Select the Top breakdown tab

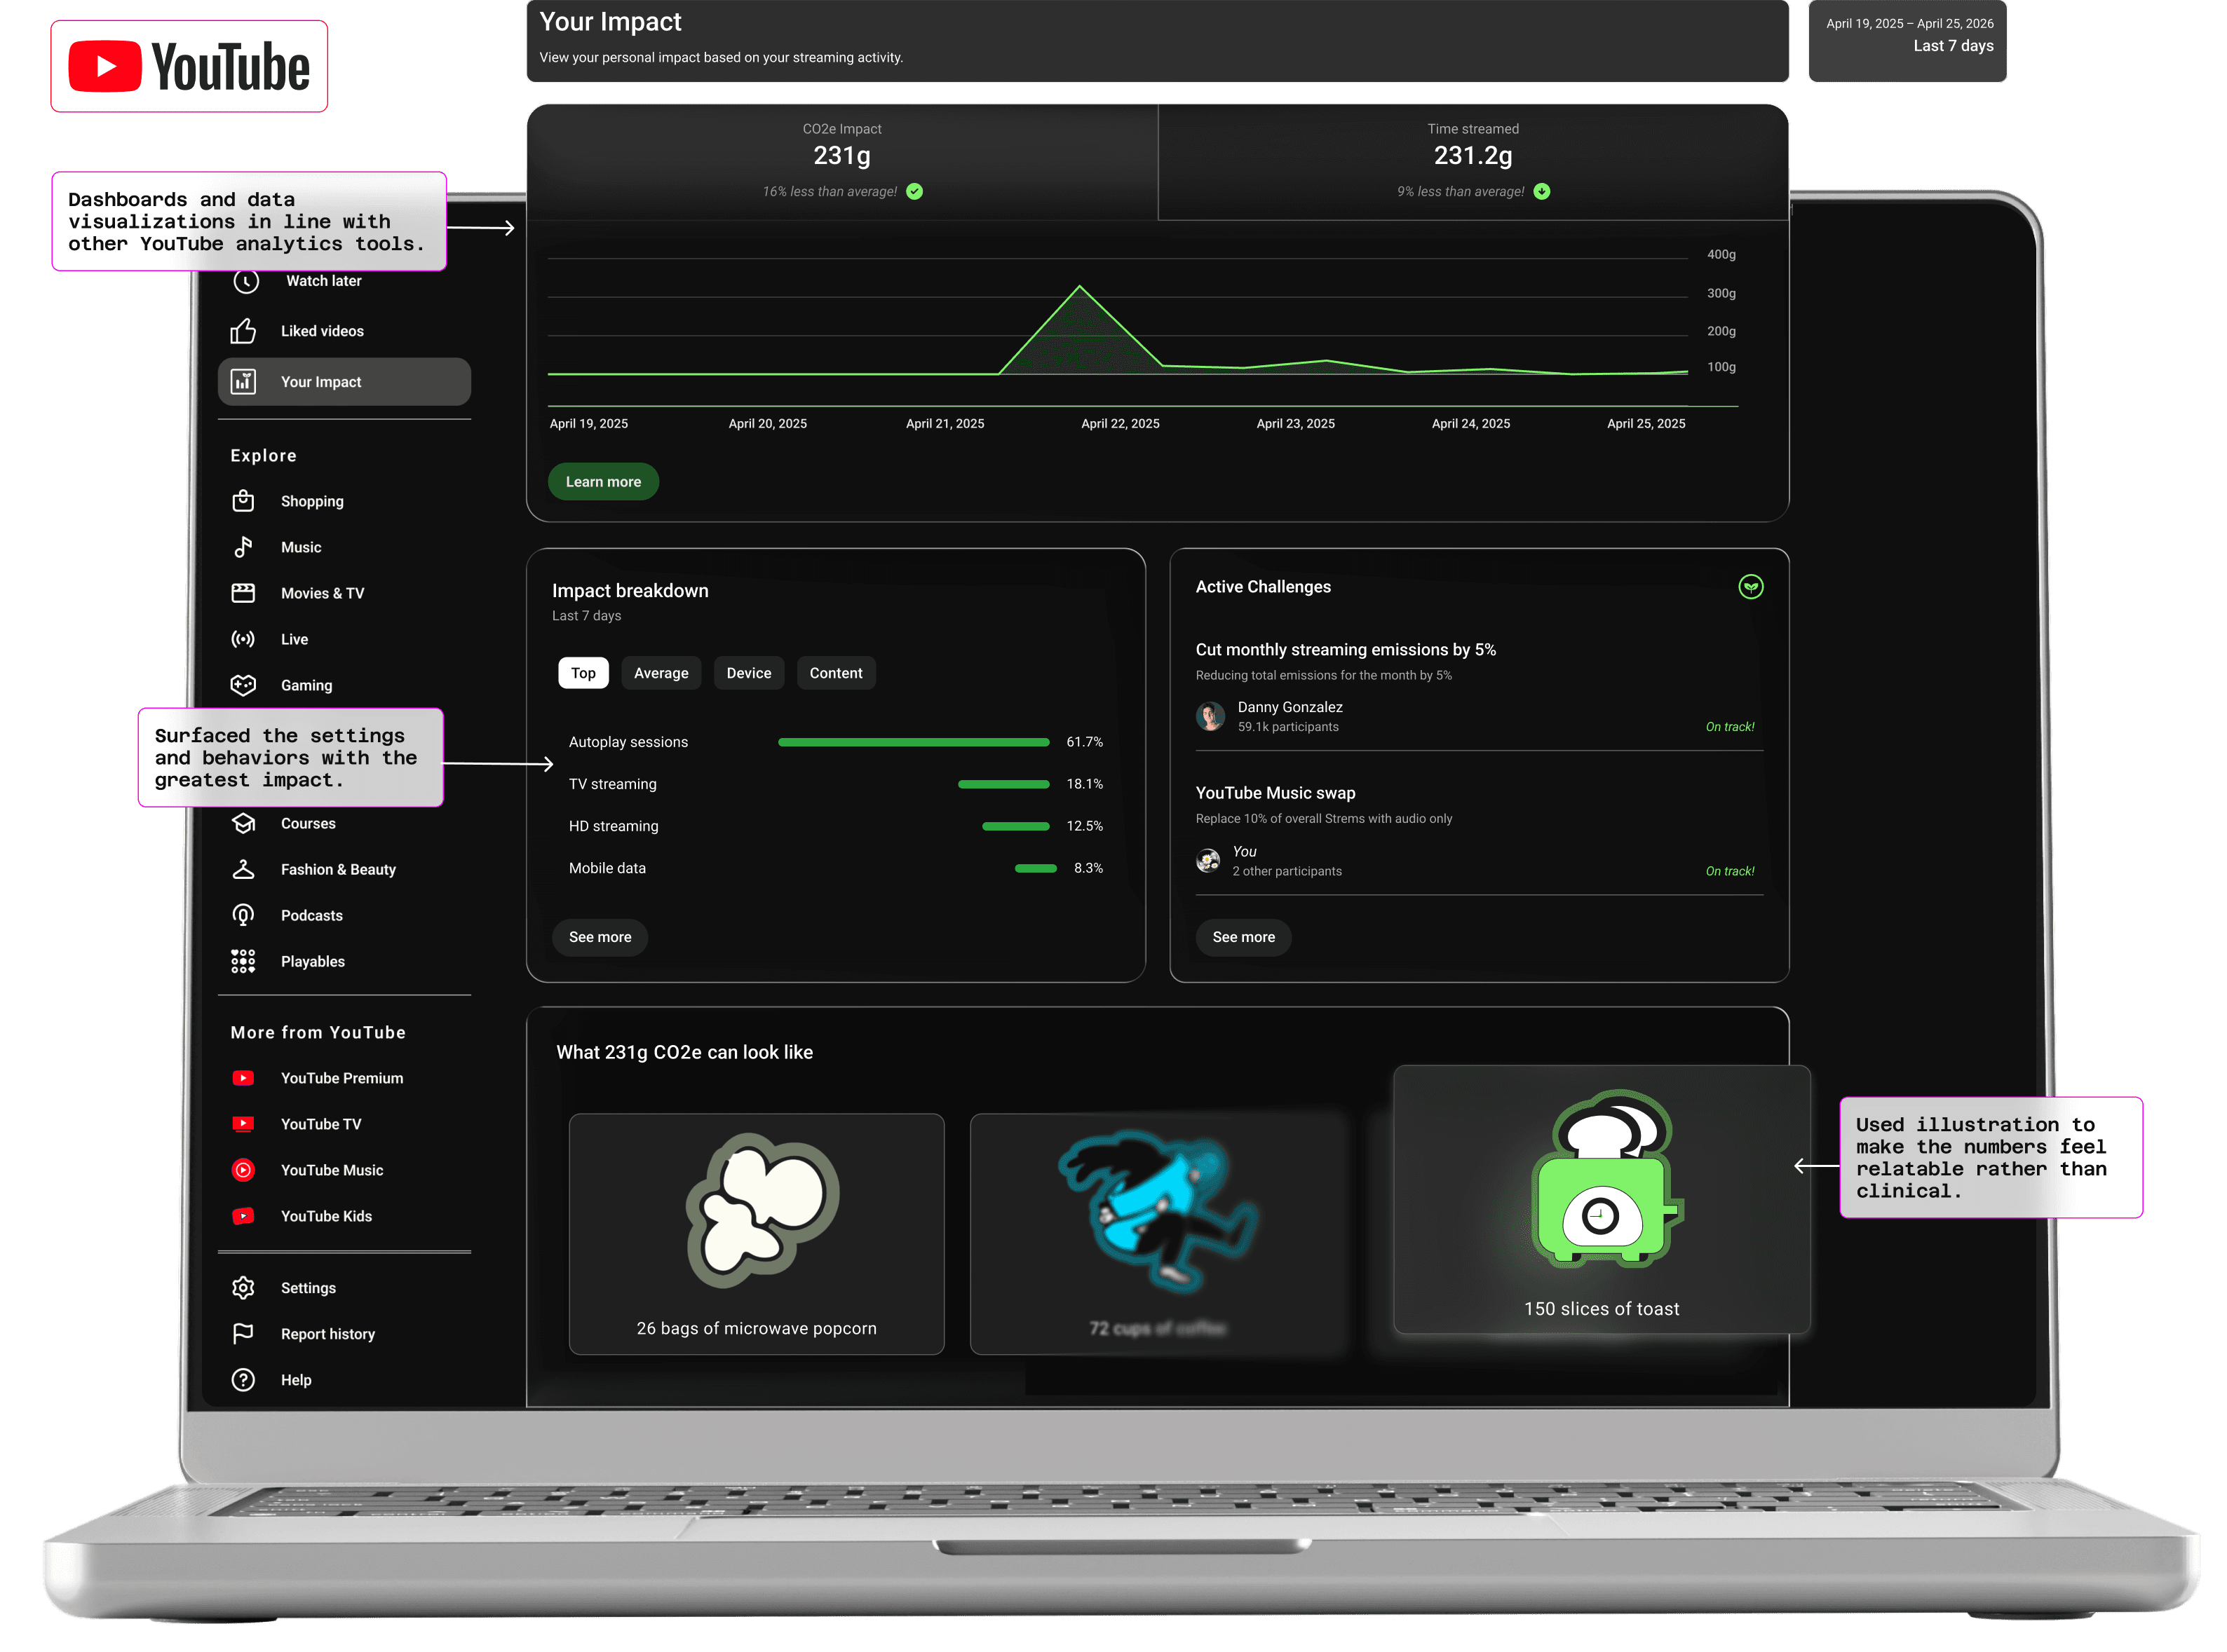point(583,673)
